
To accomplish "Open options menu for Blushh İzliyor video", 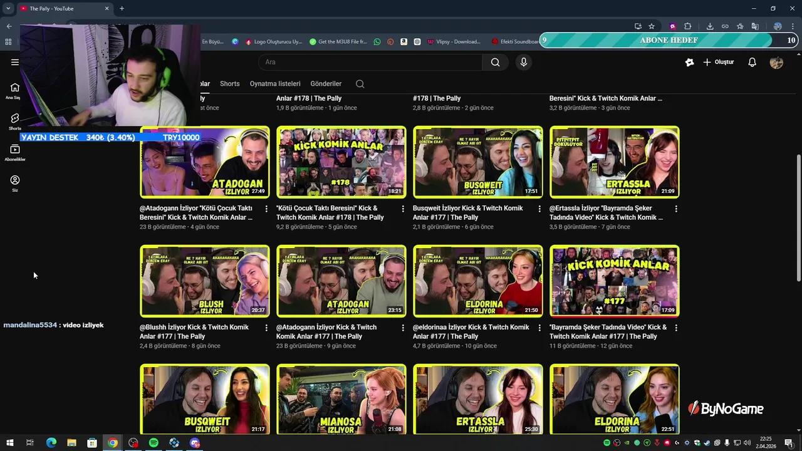I will pyautogui.click(x=266, y=328).
